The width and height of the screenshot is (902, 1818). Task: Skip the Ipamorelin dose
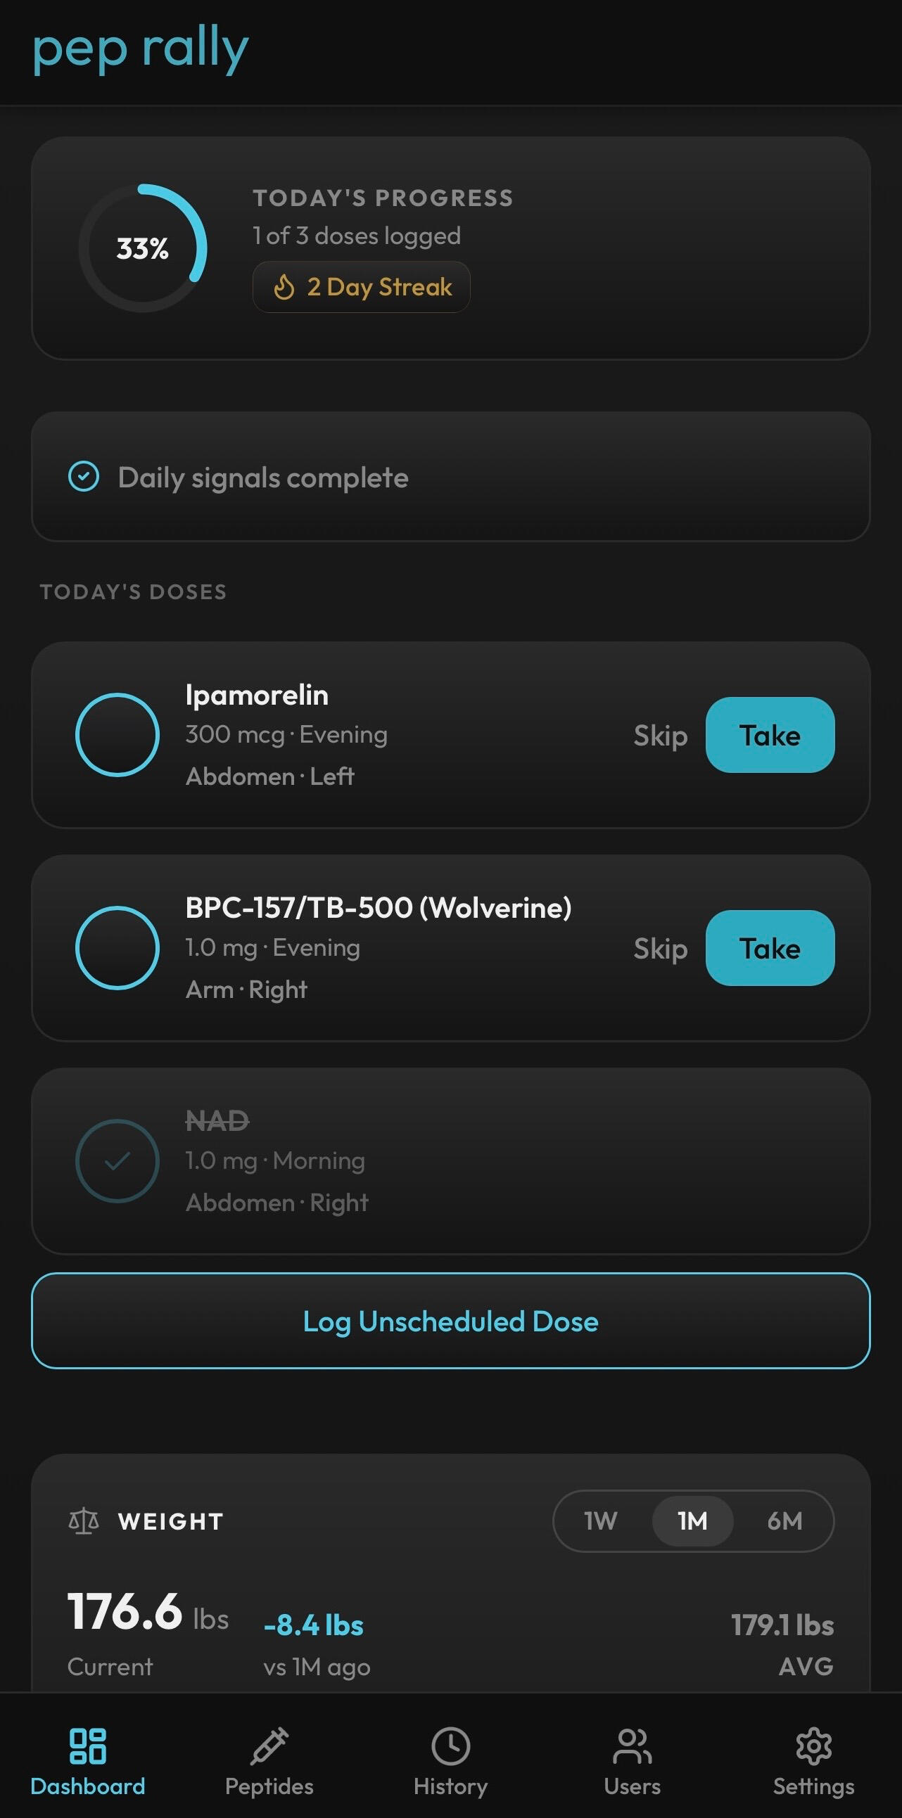pyautogui.click(x=660, y=736)
